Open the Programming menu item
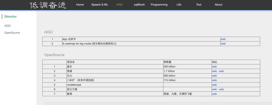Image resolution: width=272 pixels, height=105 pixels. pos(159,5)
